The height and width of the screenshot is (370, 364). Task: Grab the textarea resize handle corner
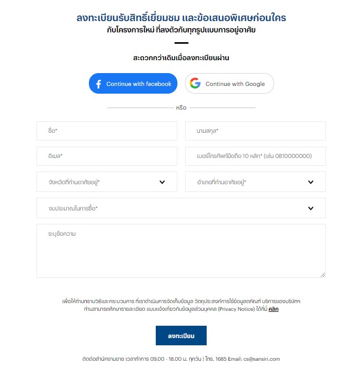pos(323,275)
